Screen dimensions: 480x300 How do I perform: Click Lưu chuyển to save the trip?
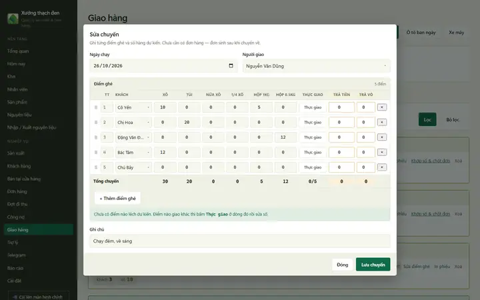click(373, 265)
